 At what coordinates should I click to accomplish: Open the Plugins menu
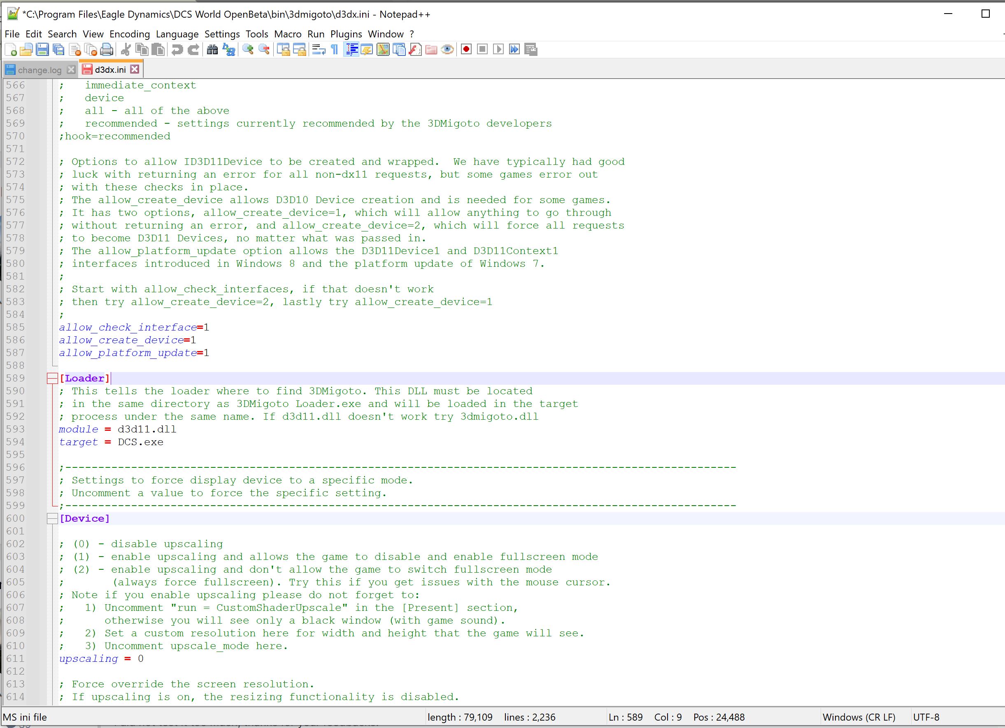coord(346,34)
